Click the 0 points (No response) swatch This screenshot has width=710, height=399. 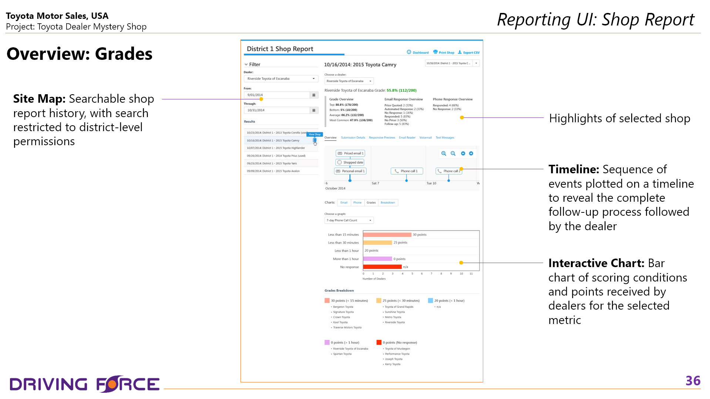(379, 342)
